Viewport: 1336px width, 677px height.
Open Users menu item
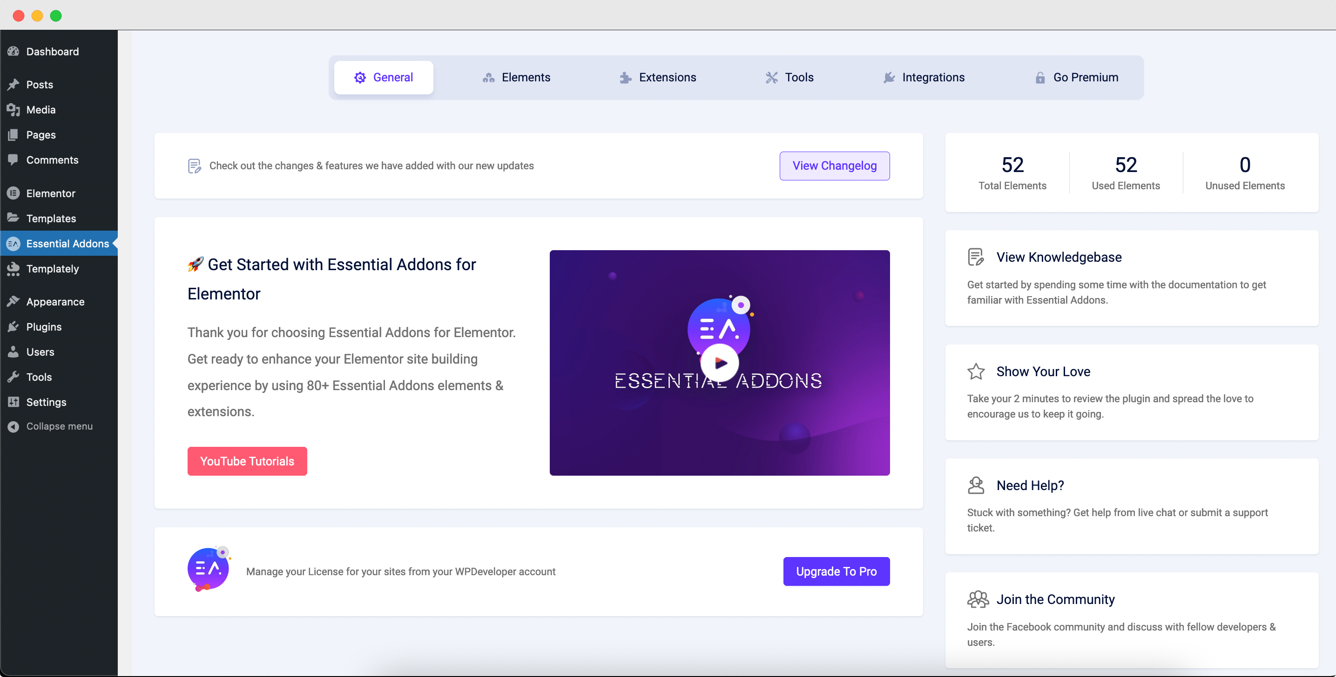[59, 352]
